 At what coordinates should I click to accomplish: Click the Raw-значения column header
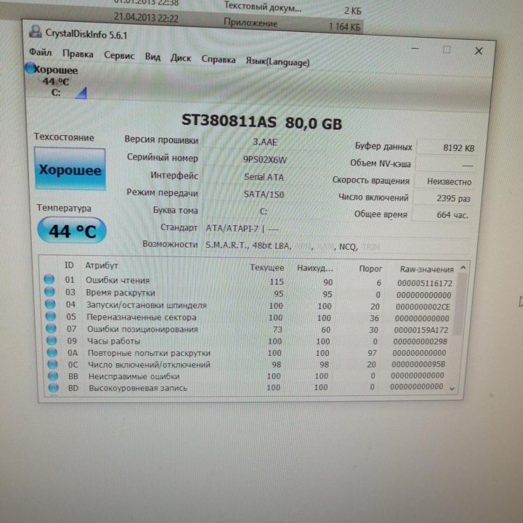tap(426, 269)
